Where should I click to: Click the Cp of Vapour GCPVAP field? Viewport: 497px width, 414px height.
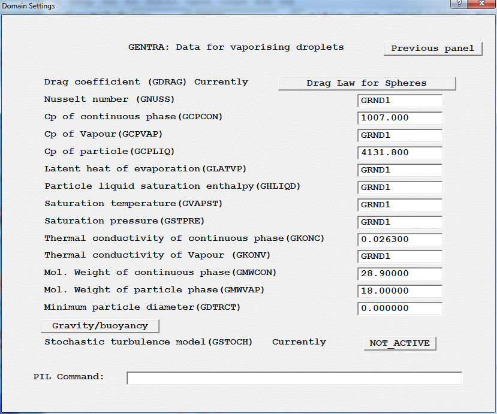pos(399,135)
